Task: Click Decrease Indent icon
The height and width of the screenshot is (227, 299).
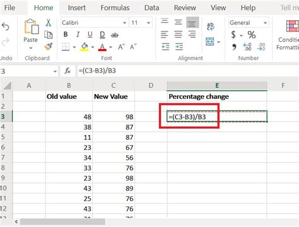Action: pyautogui.click(x=165, y=47)
